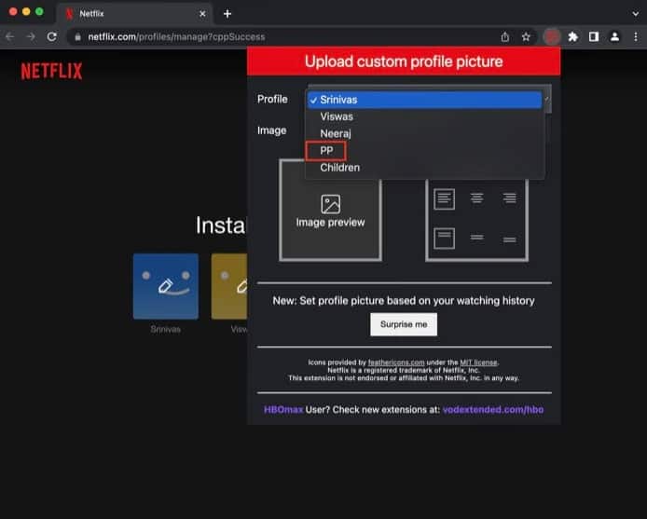Select the bottom-left image position icon

445,238
